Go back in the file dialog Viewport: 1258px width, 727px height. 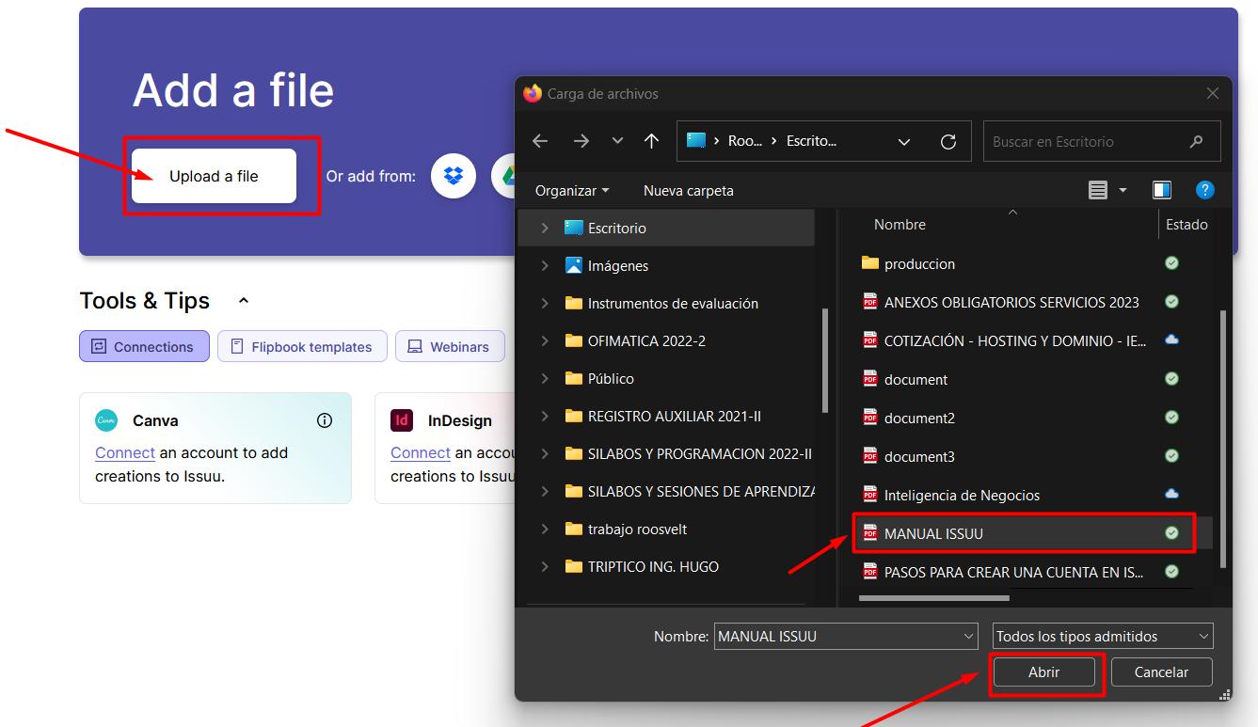coord(540,141)
